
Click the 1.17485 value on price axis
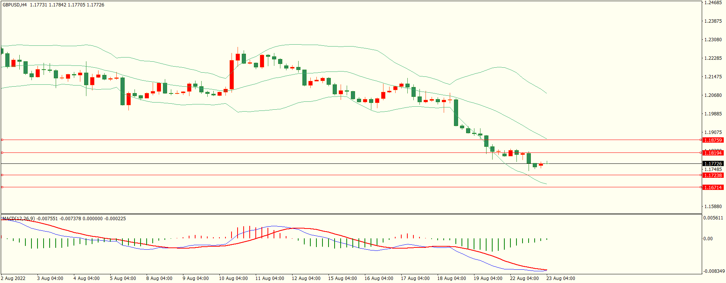pyautogui.click(x=713, y=169)
